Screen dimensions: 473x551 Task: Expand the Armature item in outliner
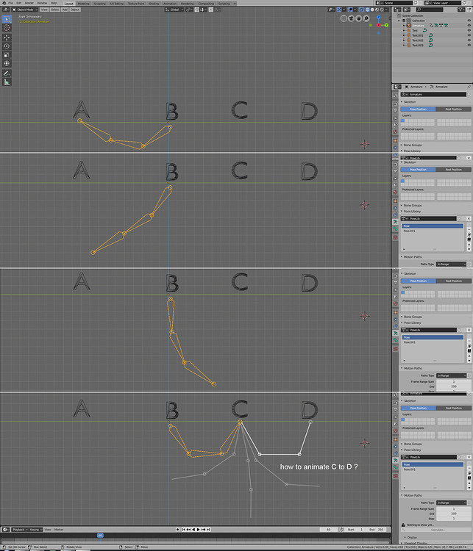point(404,25)
